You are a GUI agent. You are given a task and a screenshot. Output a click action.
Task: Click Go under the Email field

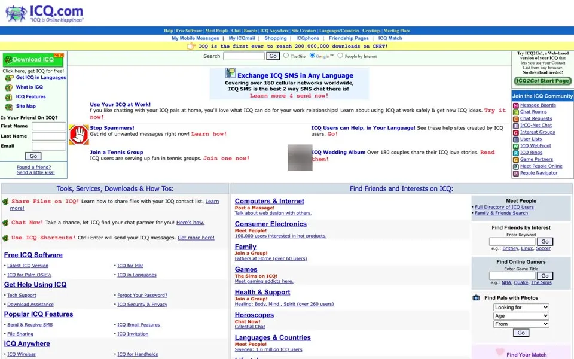33,156
